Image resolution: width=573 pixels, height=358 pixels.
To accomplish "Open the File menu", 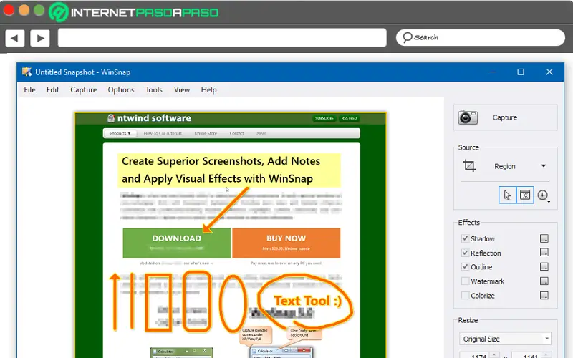I will point(29,90).
